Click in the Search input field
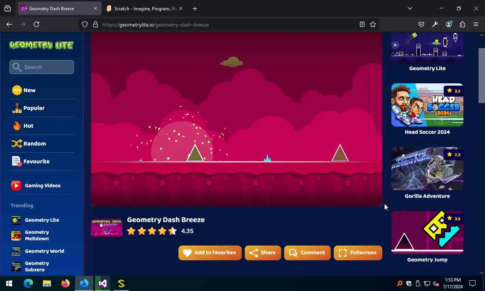 [x=42, y=67]
